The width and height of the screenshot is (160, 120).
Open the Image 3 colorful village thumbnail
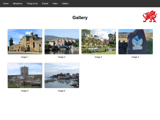click(x=99, y=42)
